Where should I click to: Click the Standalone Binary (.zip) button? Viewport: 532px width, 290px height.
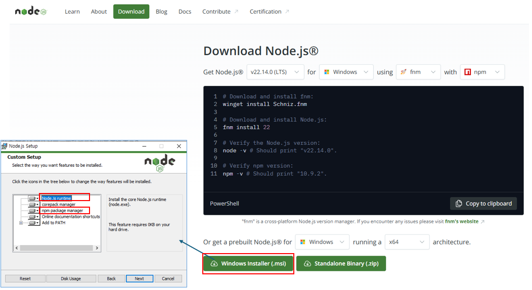(x=341, y=264)
